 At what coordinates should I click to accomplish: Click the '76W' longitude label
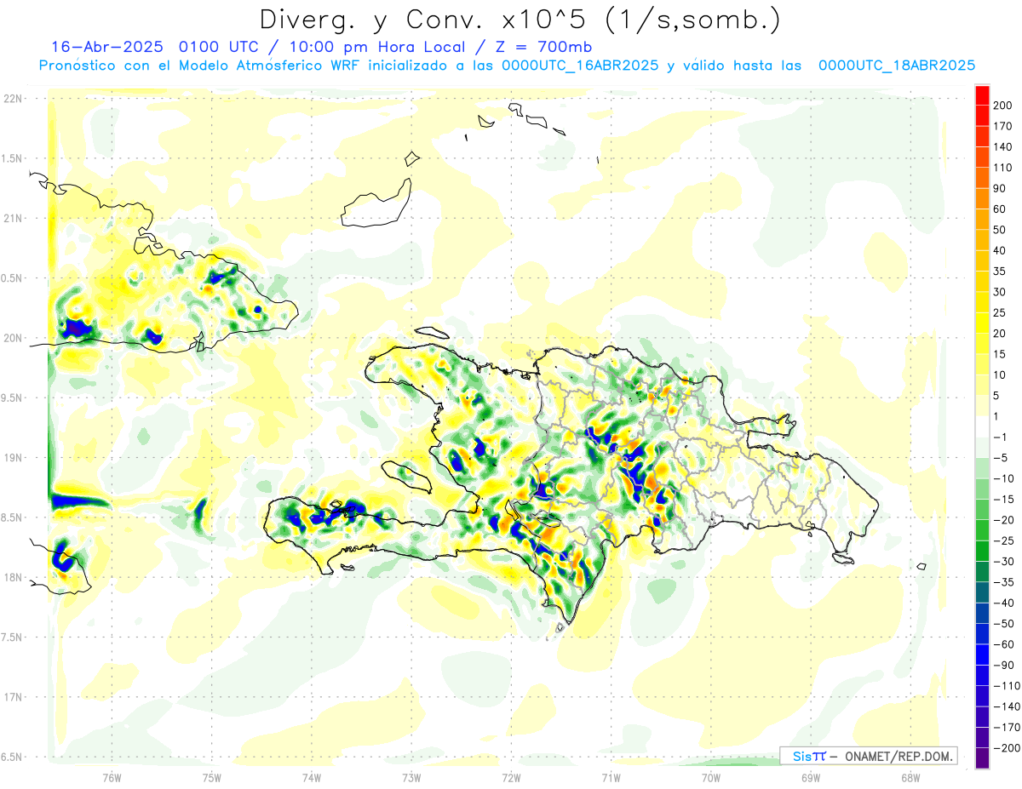click(112, 778)
